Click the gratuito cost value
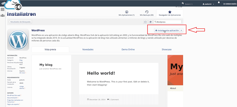 coord(22,80)
